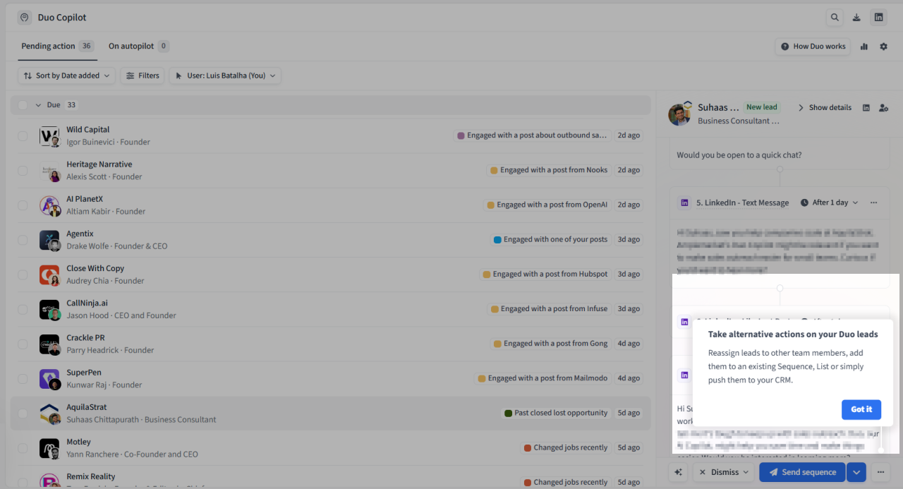Click the download/export icon at top right

tap(856, 17)
